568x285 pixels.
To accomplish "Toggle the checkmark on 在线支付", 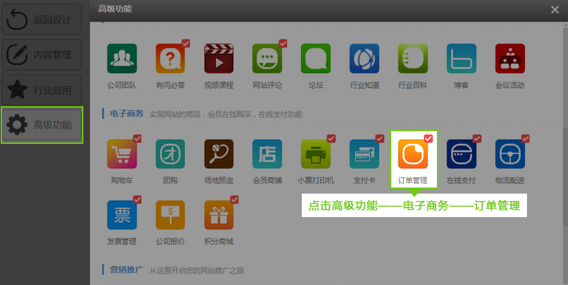I will [477, 138].
